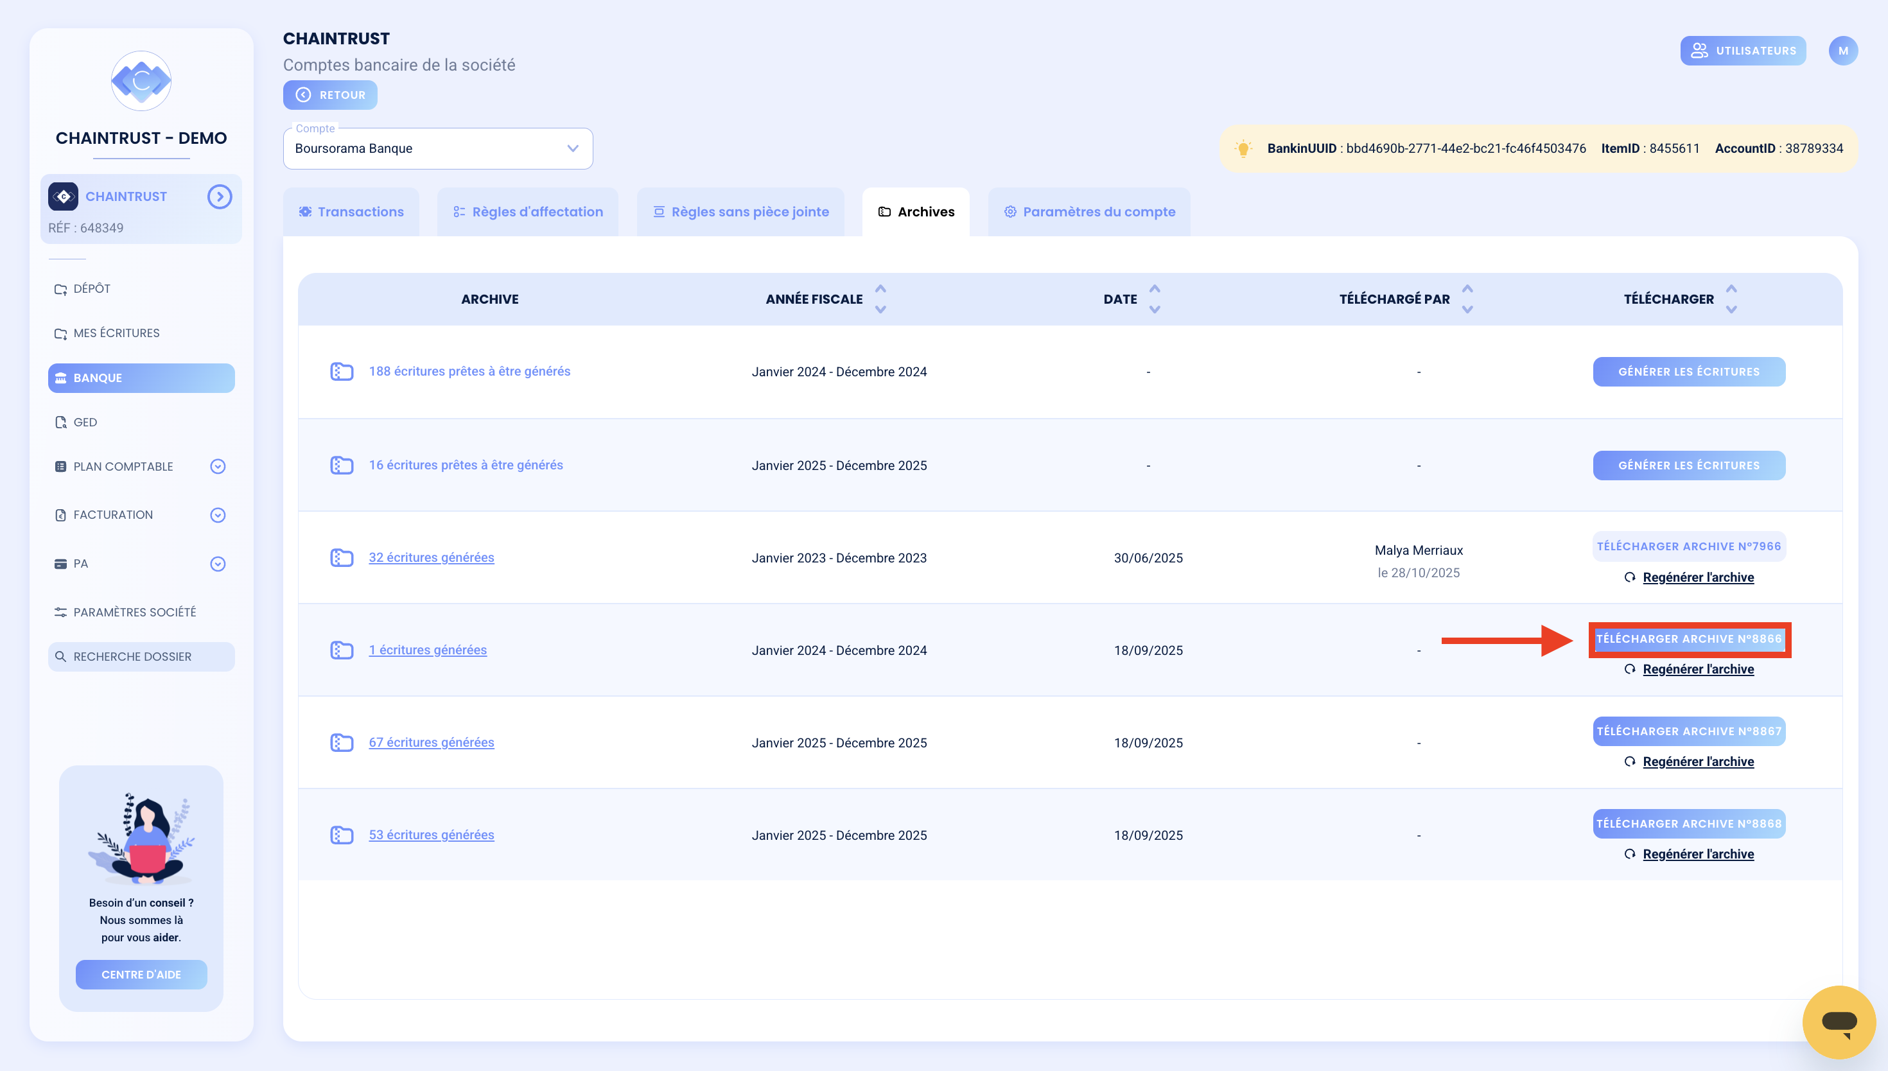1888x1071 pixels.
Task: Download archive N°8866
Action: click(1689, 640)
